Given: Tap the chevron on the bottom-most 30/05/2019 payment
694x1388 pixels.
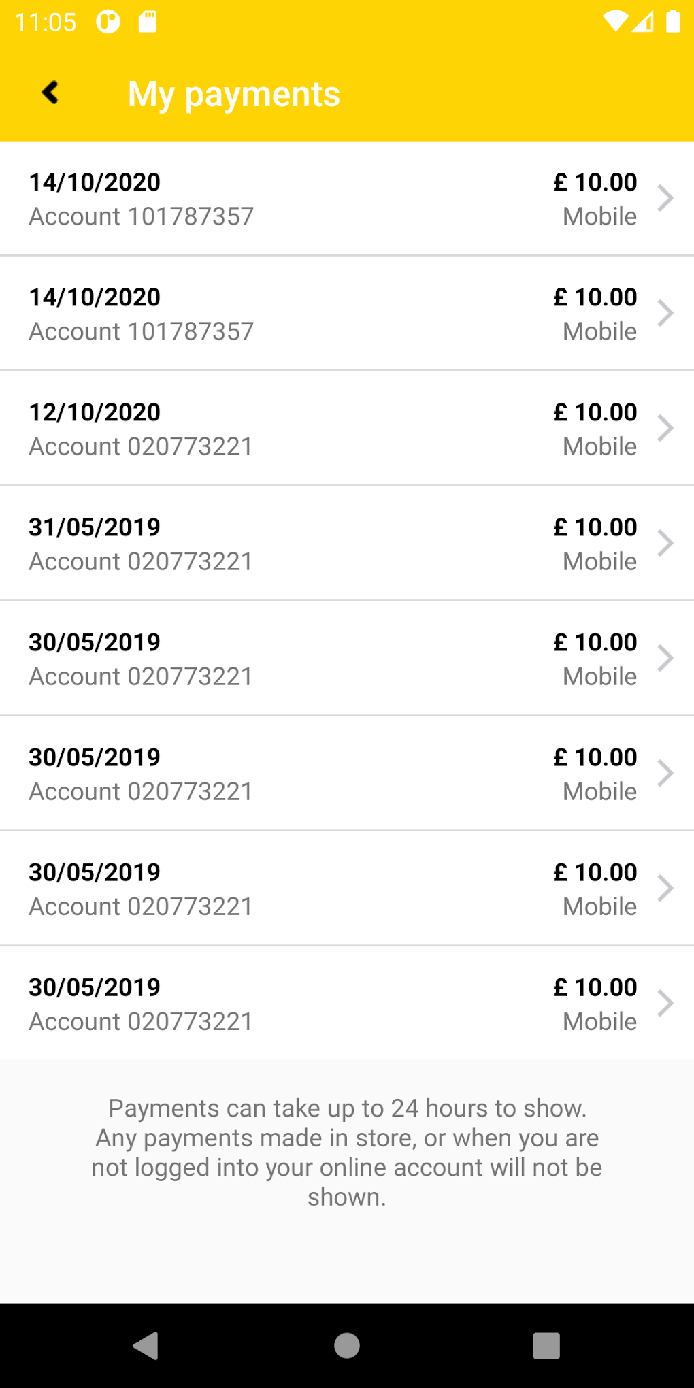Looking at the screenshot, I should click(x=665, y=1004).
